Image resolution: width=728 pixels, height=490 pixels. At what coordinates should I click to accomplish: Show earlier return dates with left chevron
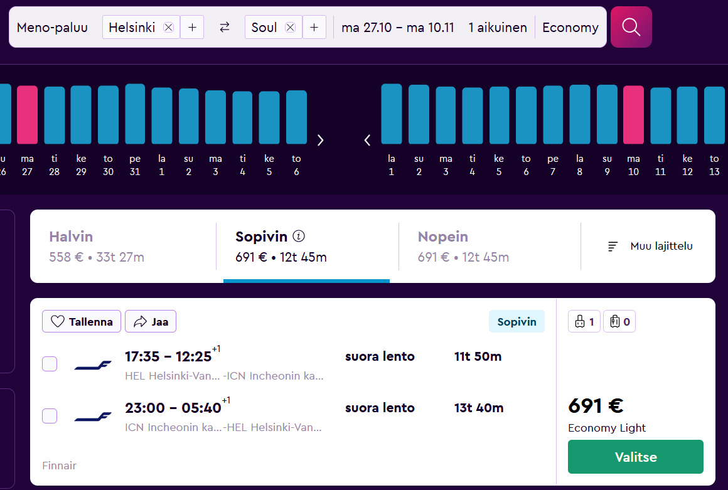[x=368, y=140]
